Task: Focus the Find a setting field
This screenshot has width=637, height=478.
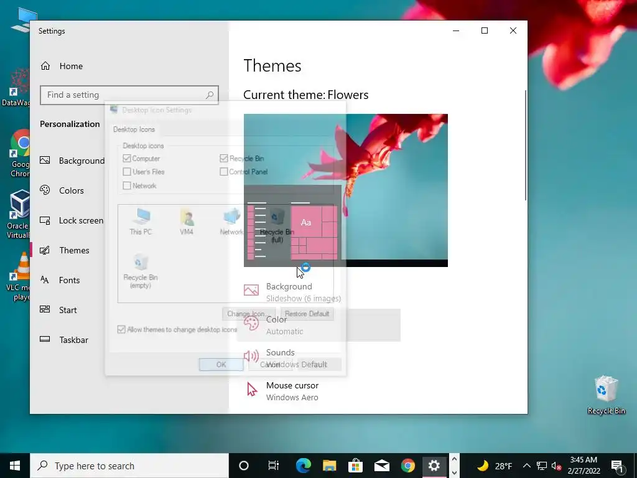Action: 129,95
